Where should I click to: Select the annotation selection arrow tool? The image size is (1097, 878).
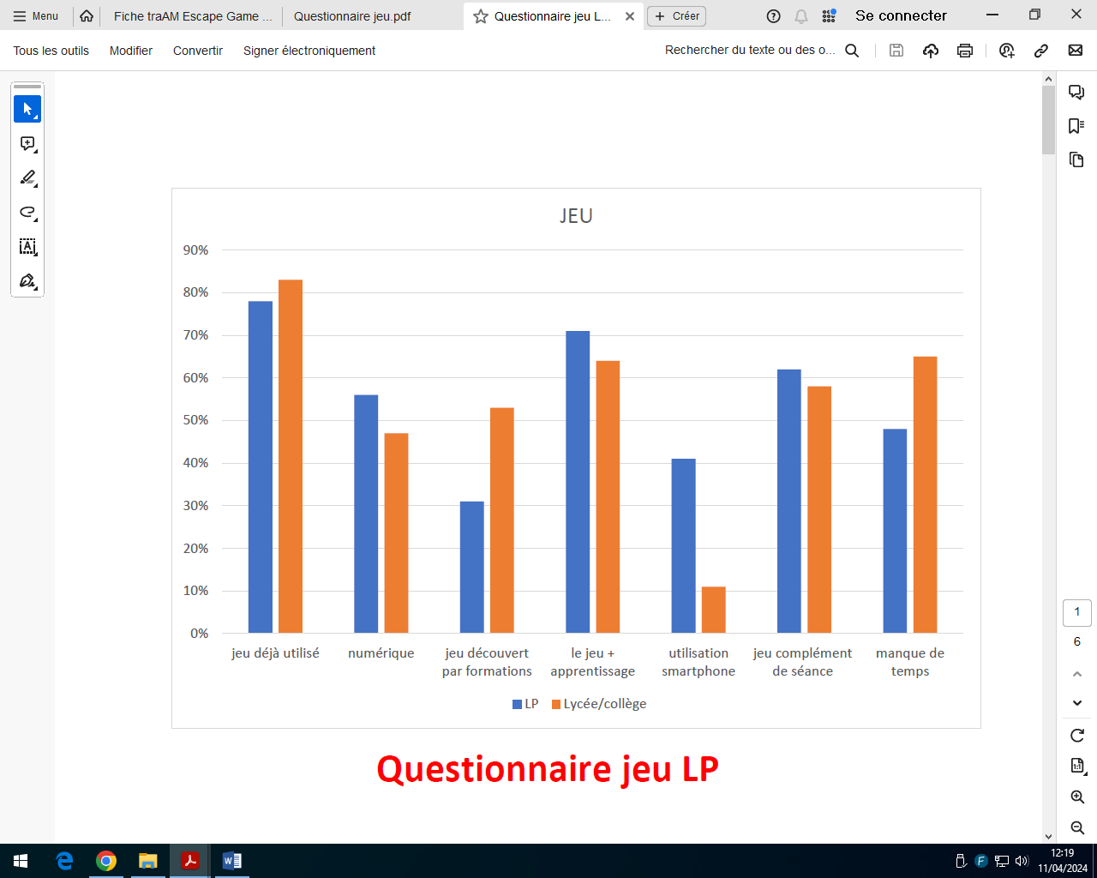[27, 108]
